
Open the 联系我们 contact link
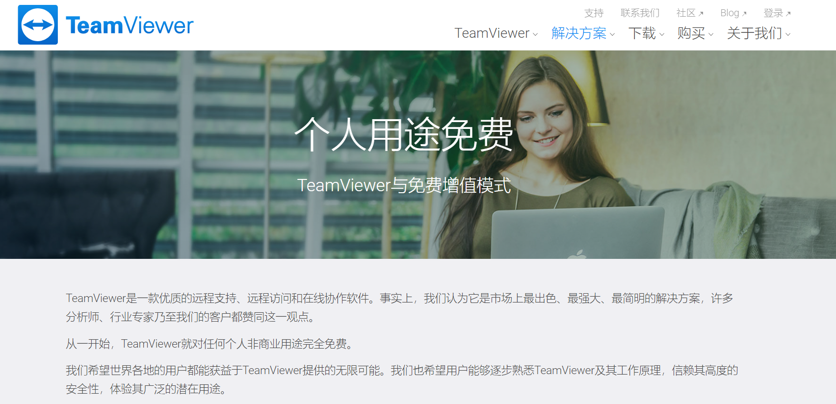click(x=640, y=13)
